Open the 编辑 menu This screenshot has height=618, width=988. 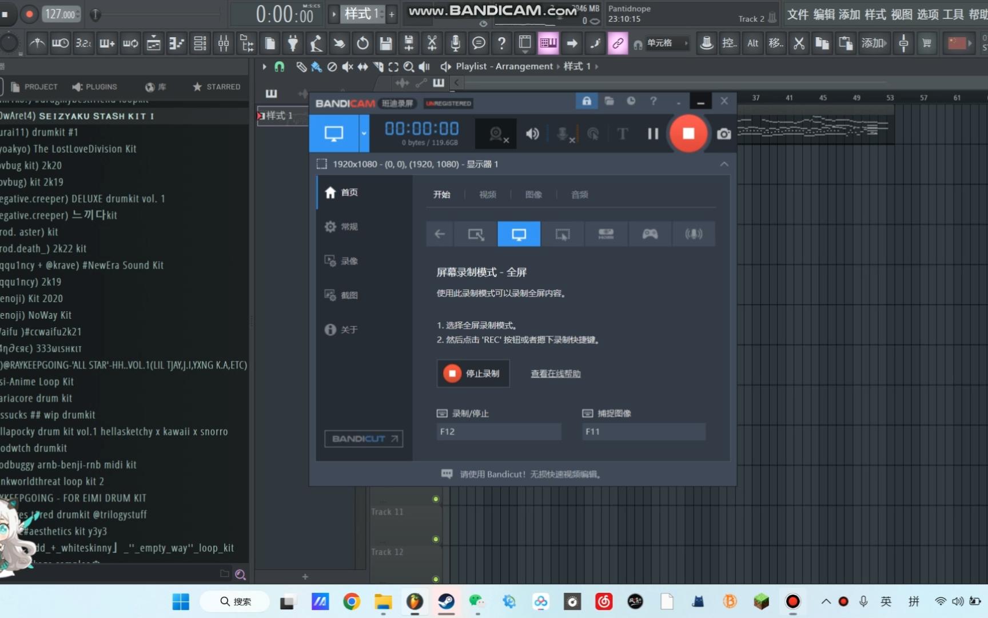tap(824, 14)
